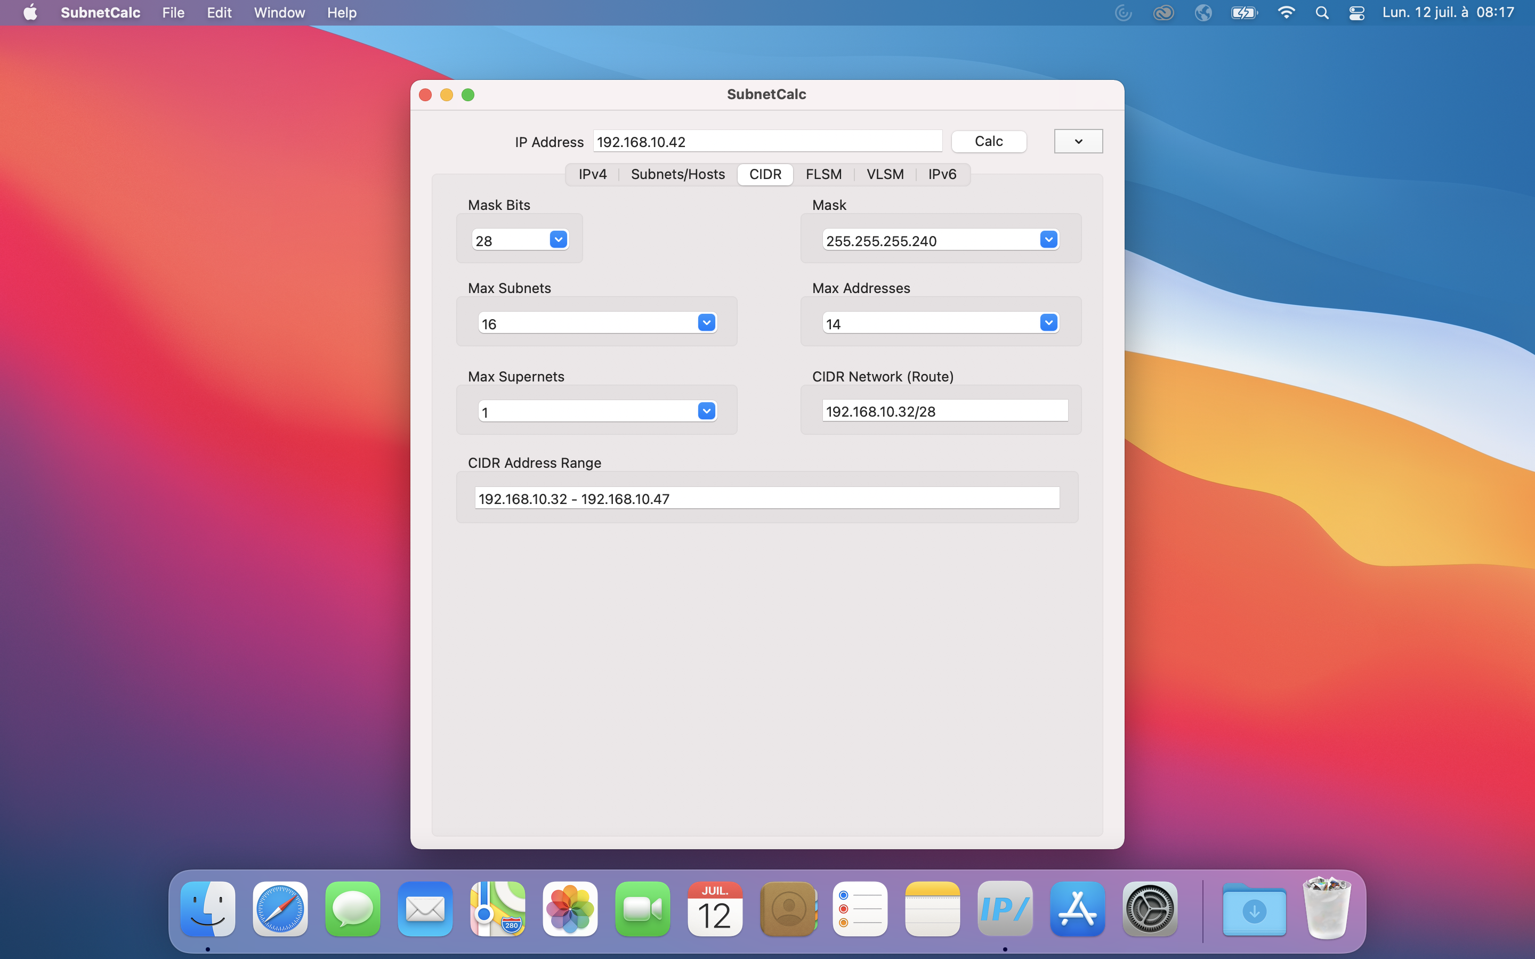The image size is (1535, 959).
Task: Expand the Max Supernets dropdown
Action: (x=707, y=412)
